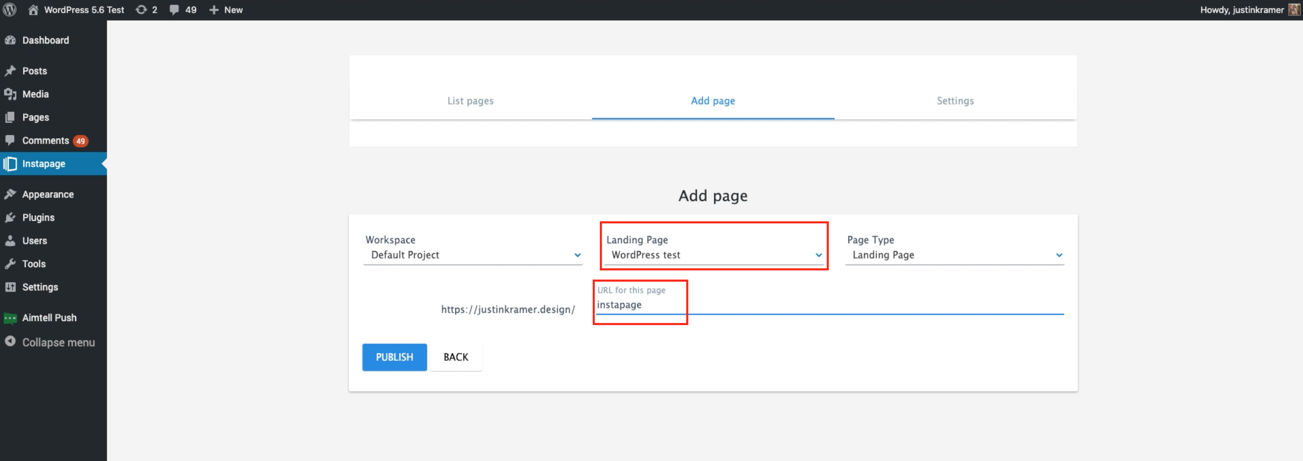
Task: Open the Dashboard gauge icon in the sidebar
Action: (10, 40)
